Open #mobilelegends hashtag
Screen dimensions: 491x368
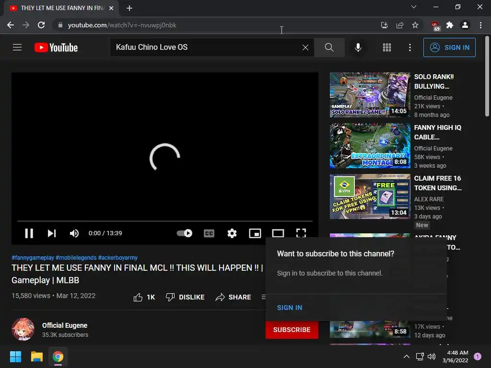76,257
